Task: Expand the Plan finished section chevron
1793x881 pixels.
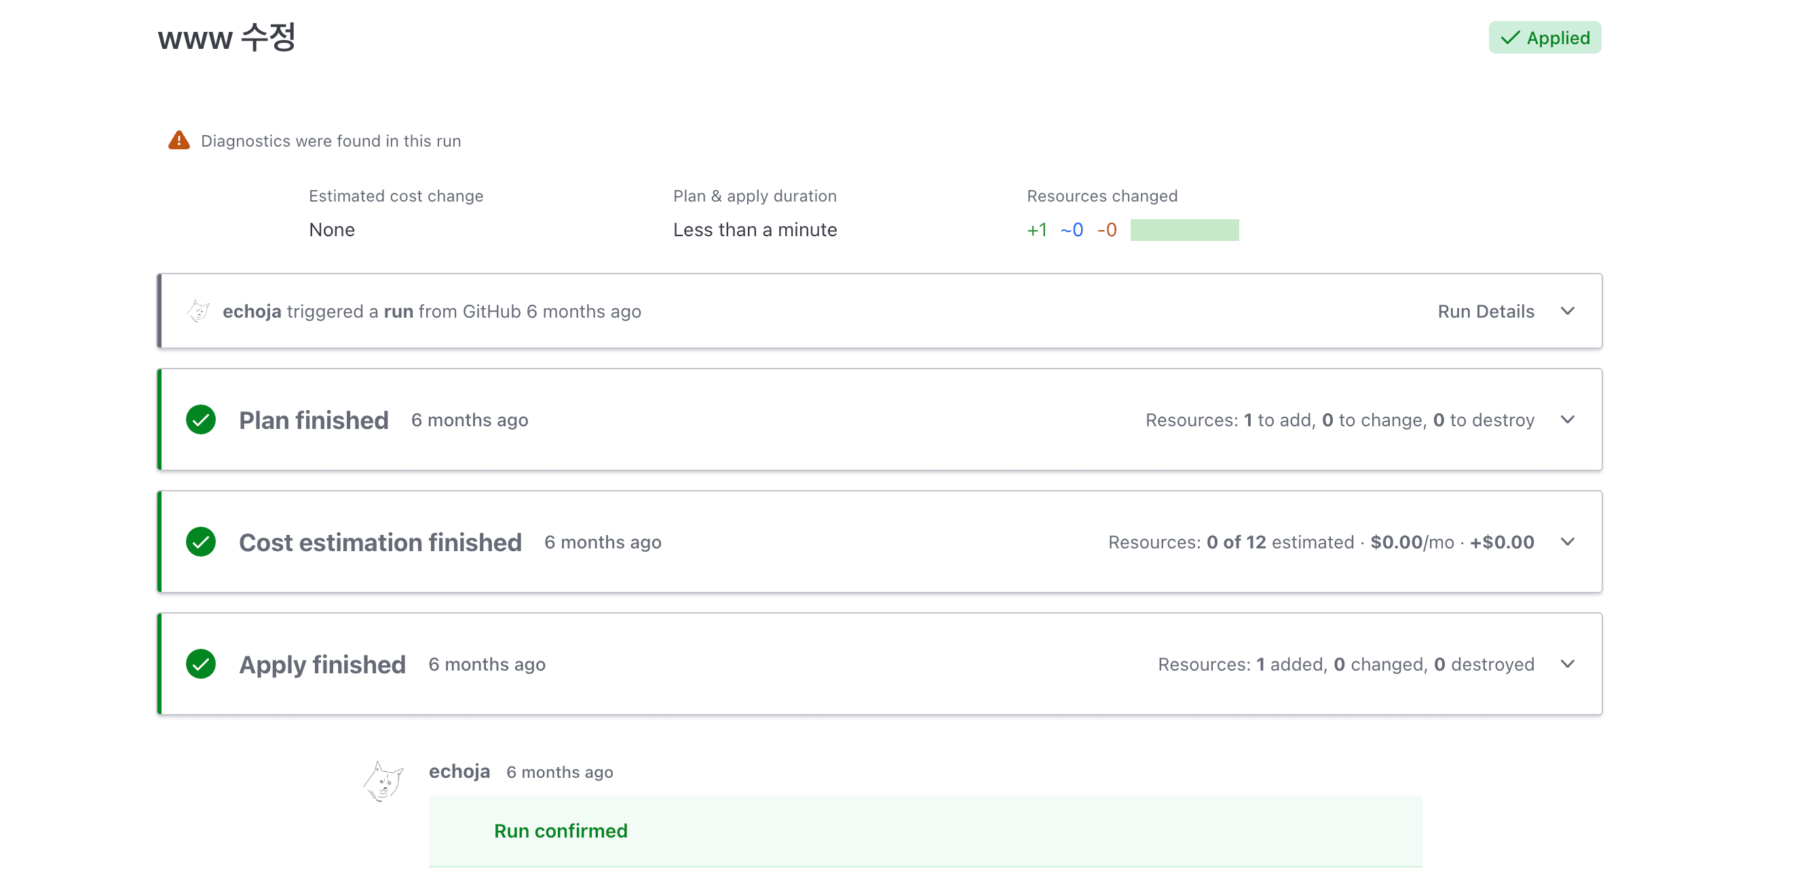Action: [x=1568, y=419]
